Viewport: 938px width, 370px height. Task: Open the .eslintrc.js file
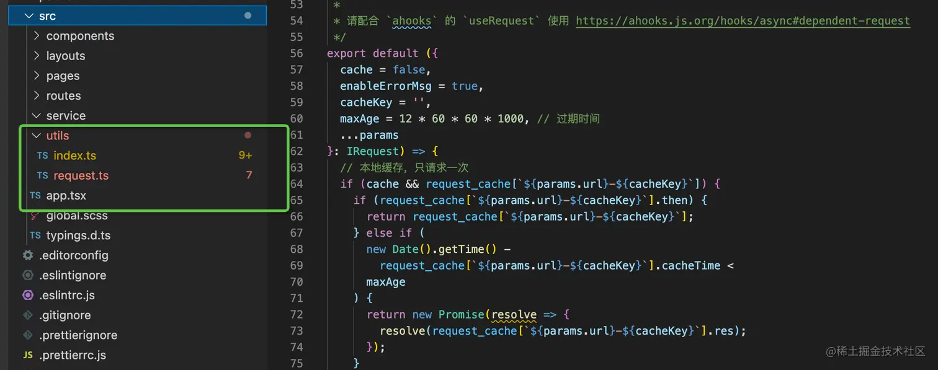tap(66, 295)
